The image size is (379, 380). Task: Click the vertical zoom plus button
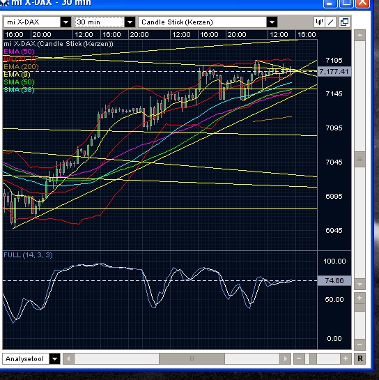[x=359, y=298]
